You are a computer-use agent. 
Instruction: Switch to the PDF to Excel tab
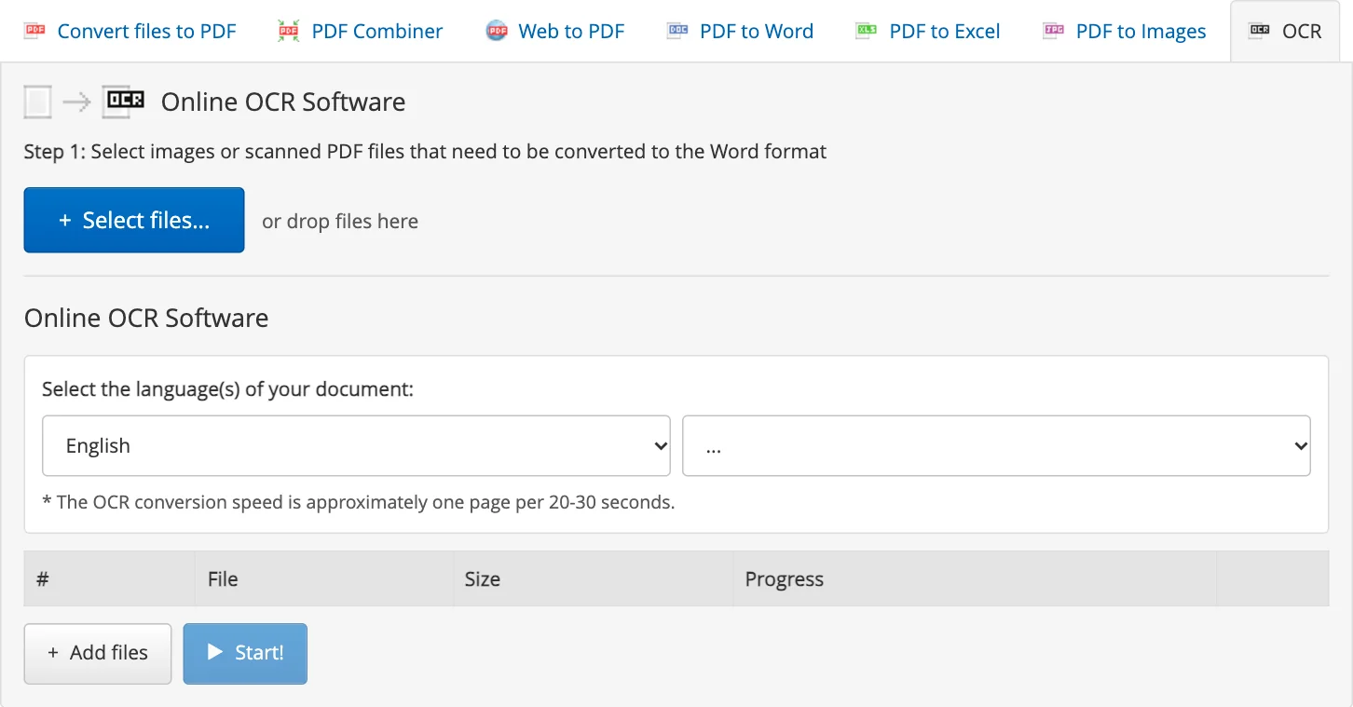point(945,31)
